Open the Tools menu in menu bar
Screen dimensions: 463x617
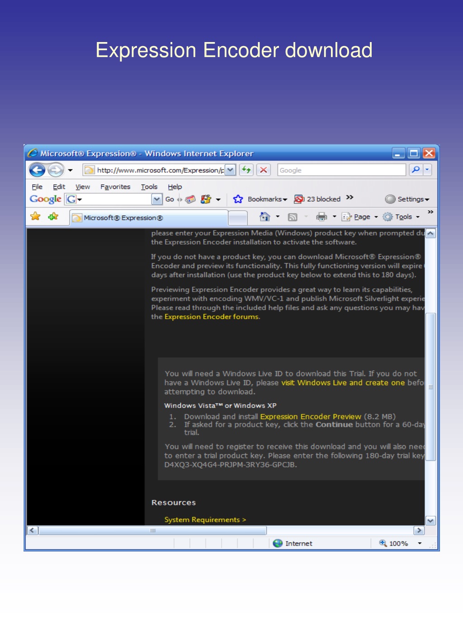click(149, 187)
